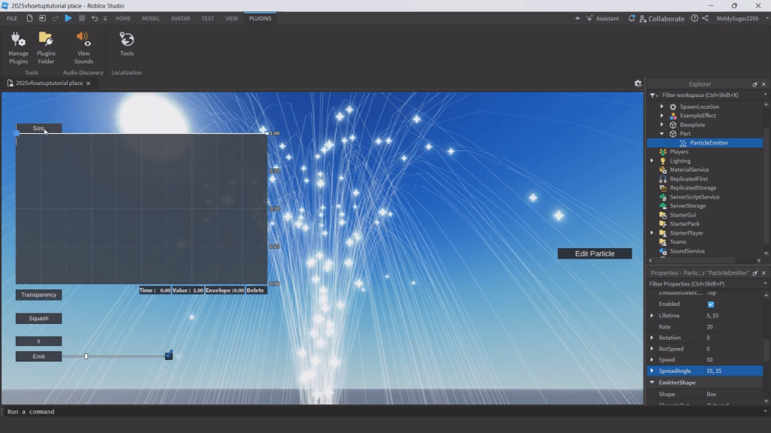
Task: Expand the SpreadAngle property arrow
Action: click(652, 371)
